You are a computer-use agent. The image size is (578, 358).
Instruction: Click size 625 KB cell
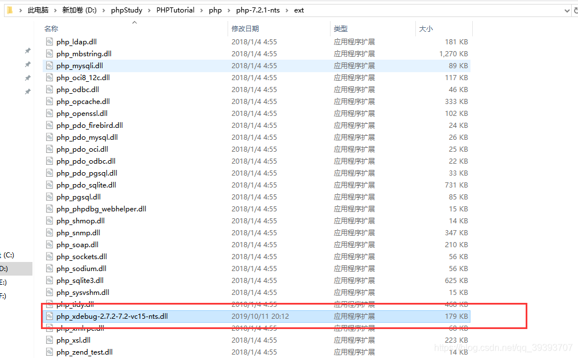pos(456,280)
